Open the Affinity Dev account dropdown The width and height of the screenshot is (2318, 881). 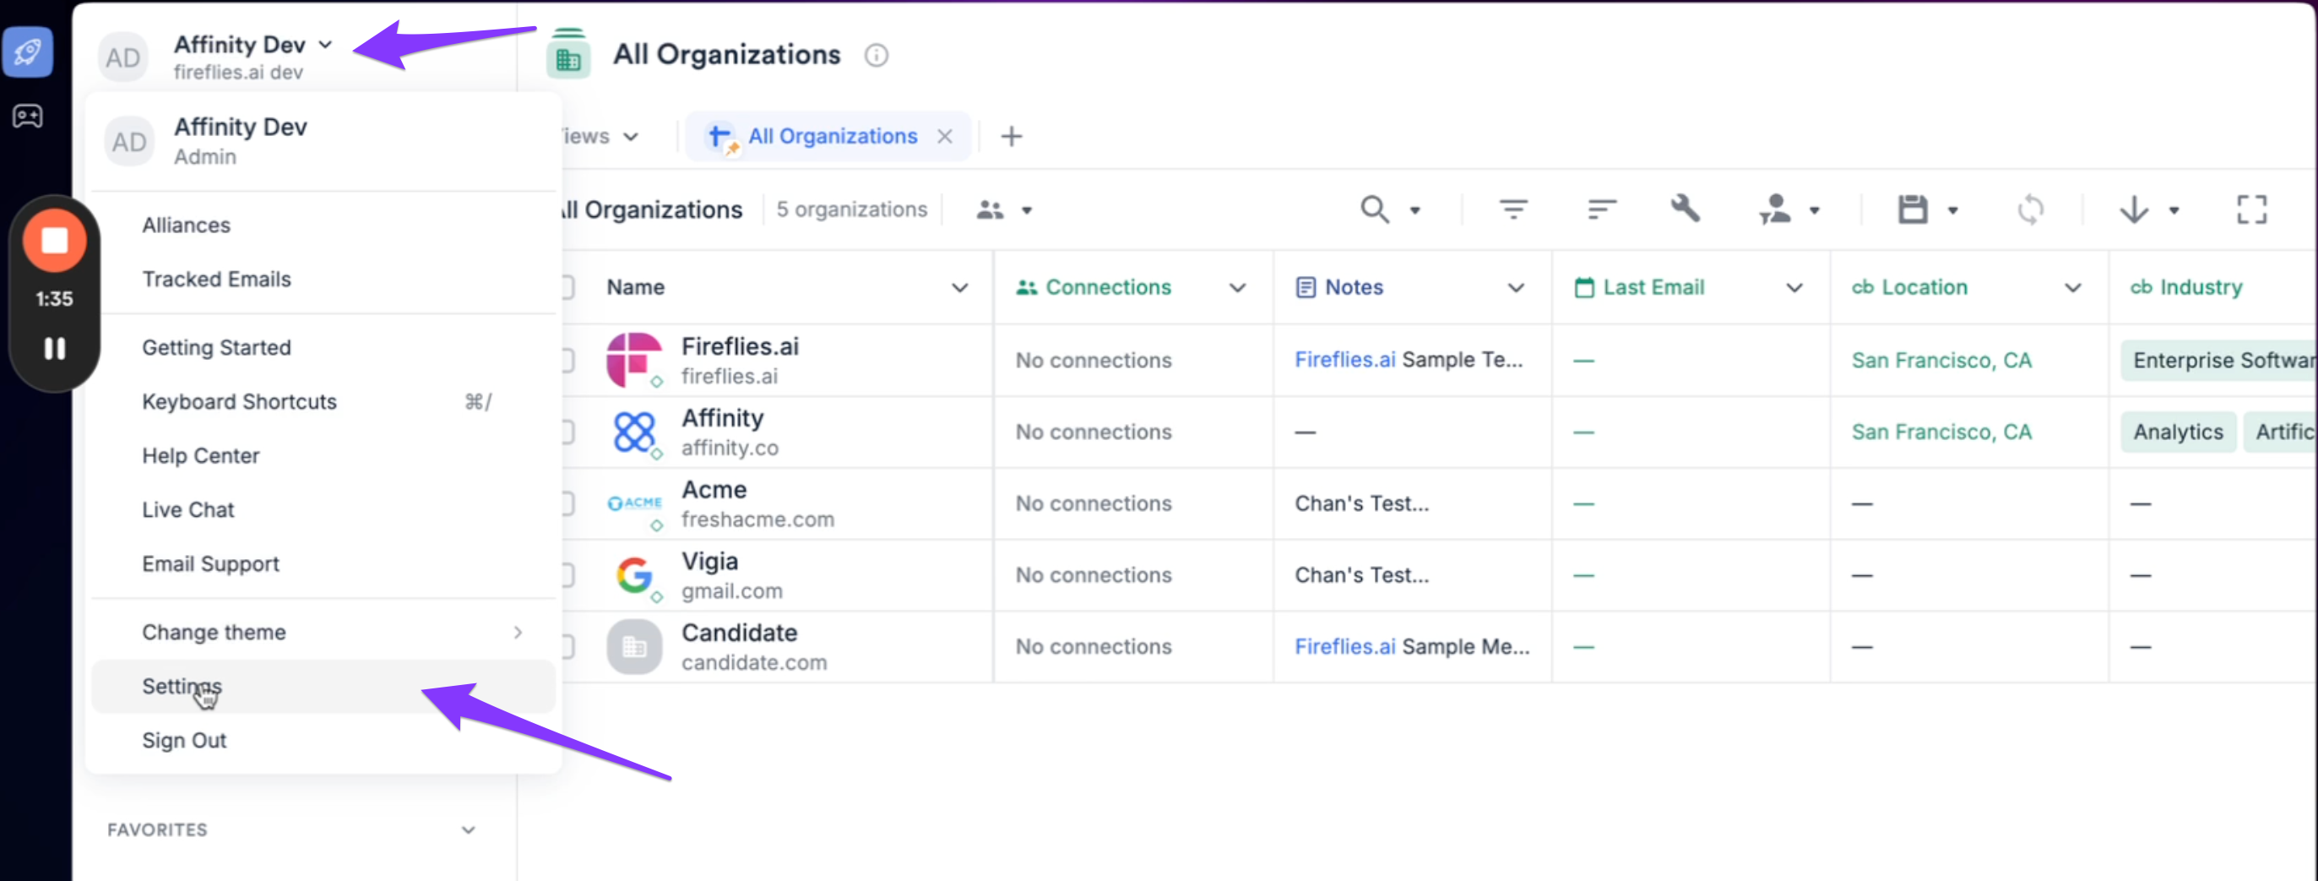(x=254, y=45)
